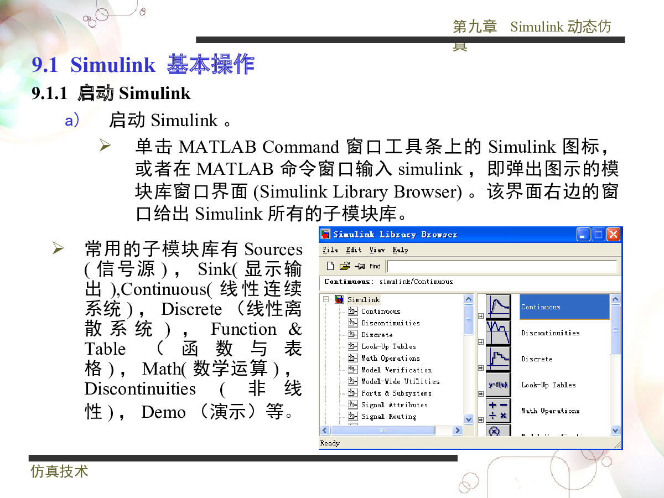Collapse the Simulink root node in the tree
The width and height of the screenshot is (664, 498).
326,300
